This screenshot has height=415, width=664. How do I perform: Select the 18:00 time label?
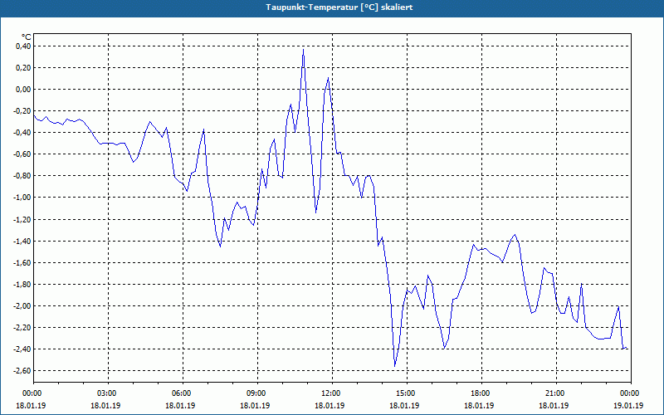click(480, 393)
